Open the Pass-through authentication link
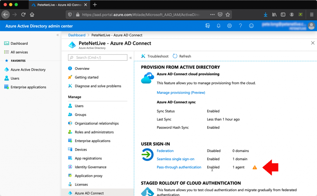The height and width of the screenshot is (196, 317). 179,167
